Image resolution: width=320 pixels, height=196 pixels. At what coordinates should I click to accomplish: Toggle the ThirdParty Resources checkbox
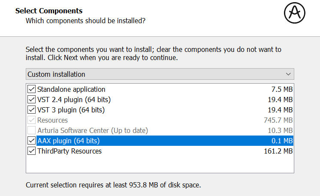coord(31,151)
